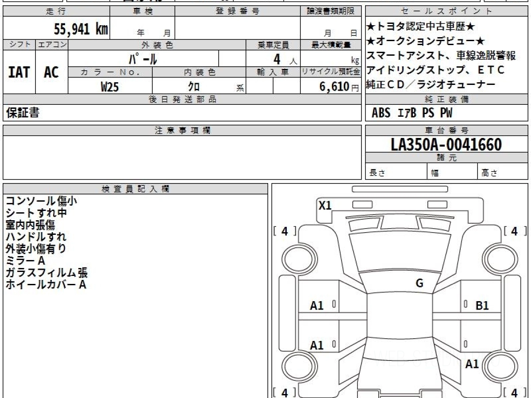
Task: Click the シフト header cell
Action: [x=19, y=45]
